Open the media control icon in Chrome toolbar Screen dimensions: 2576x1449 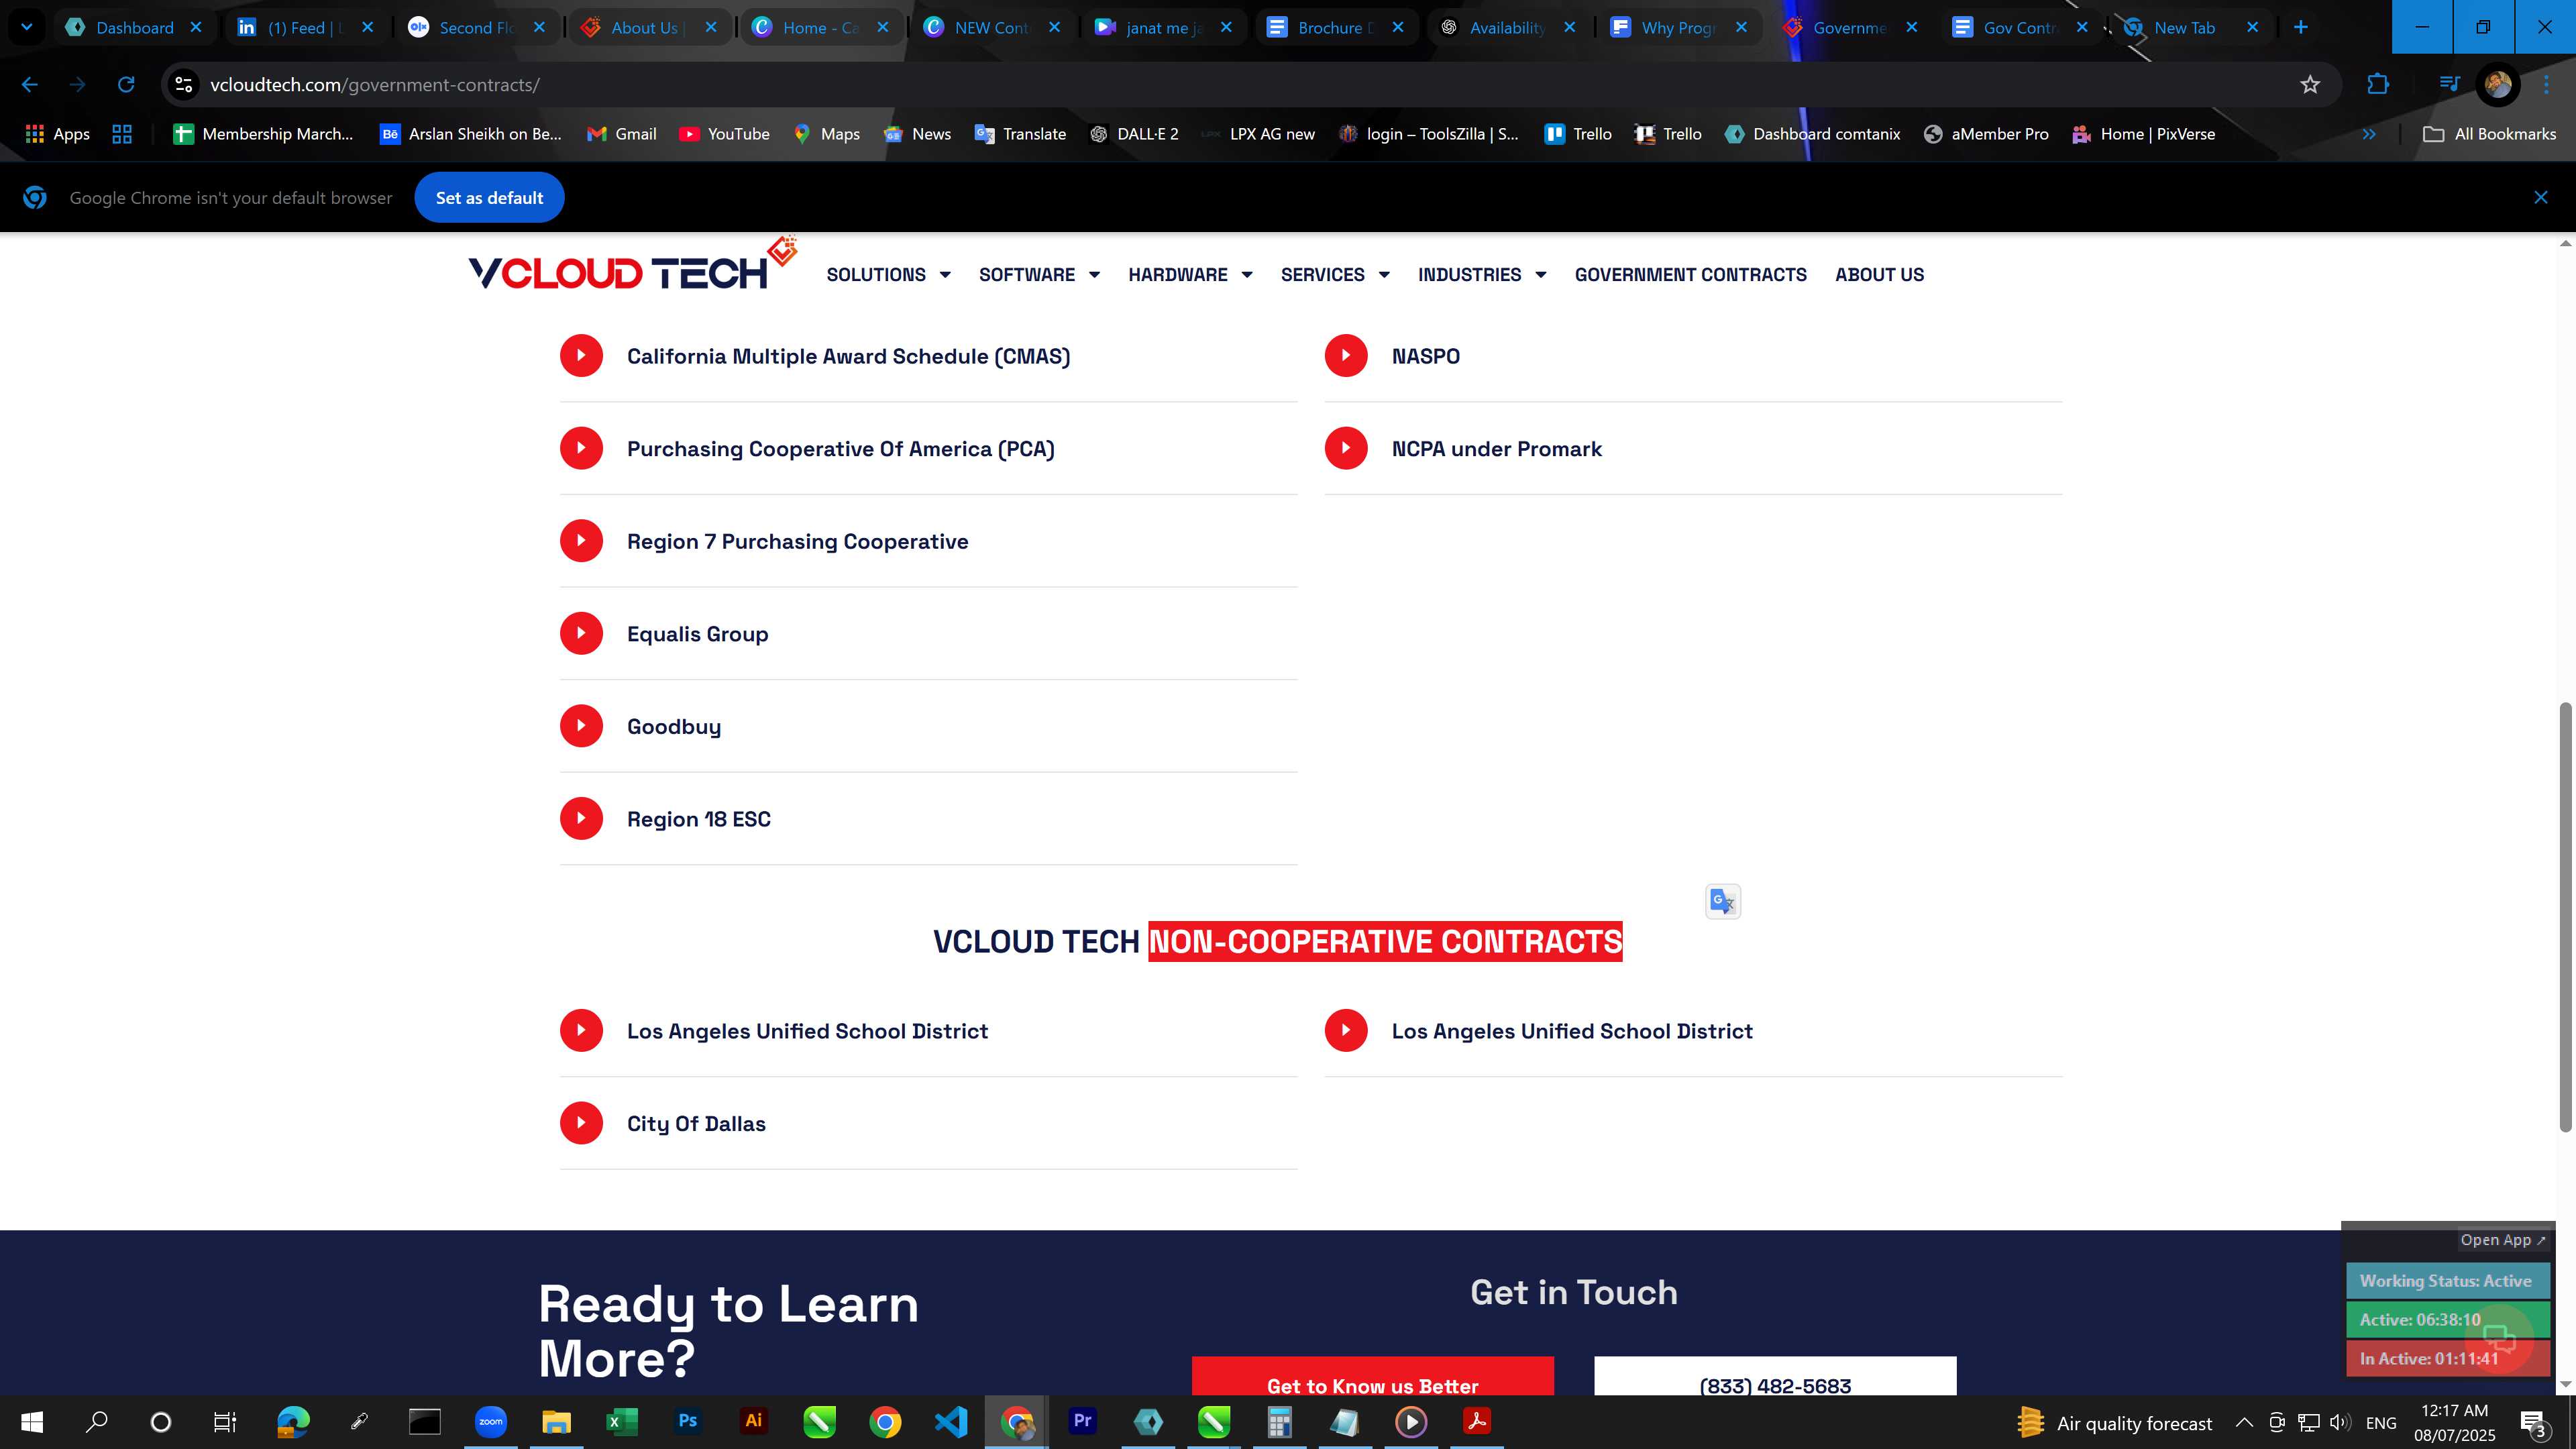click(2449, 85)
